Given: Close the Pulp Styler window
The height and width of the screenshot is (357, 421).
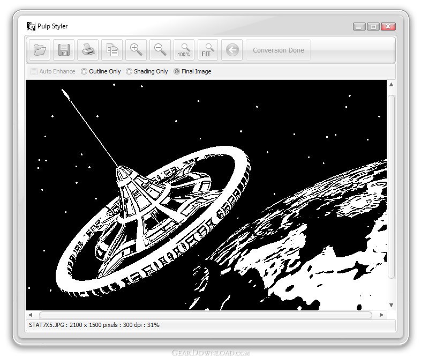Looking at the screenshot, I should click(388, 27).
